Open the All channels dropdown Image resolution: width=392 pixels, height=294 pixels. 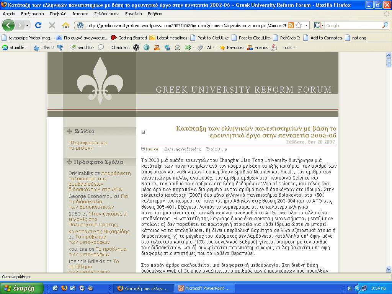tap(211, 47)
